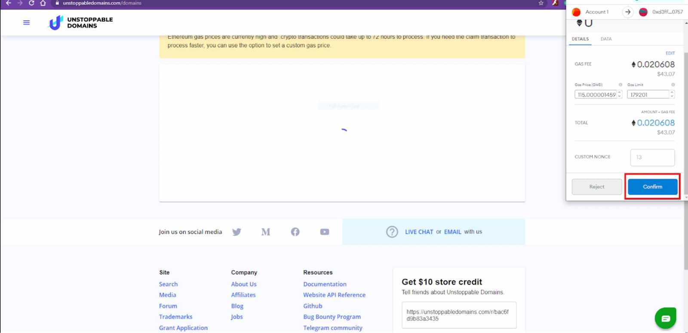This screenshot has width=688, height=333.
Task: Reload the current page
Action: click(x=31, y=3)
